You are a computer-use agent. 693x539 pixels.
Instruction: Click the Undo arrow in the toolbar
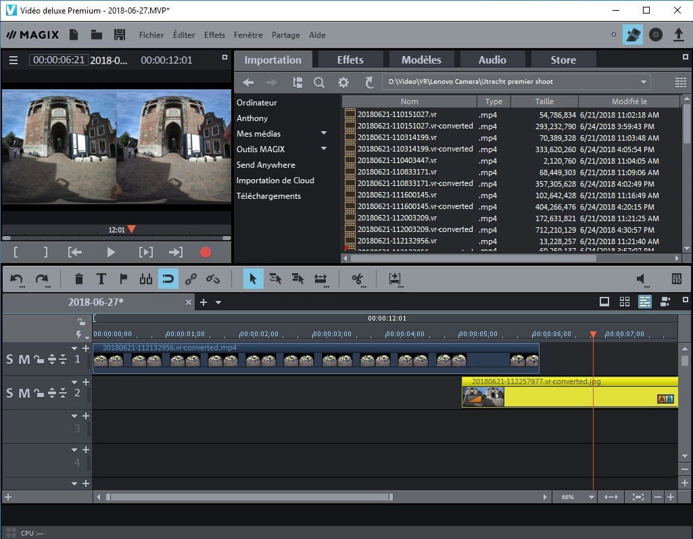pyautogui.click(x=17, y=279)
